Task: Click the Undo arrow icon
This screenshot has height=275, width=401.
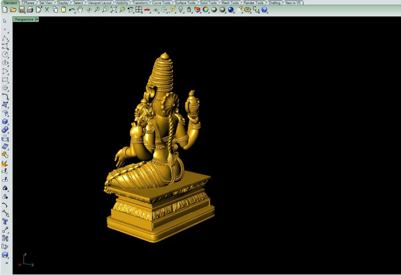Action: [72, 10]
